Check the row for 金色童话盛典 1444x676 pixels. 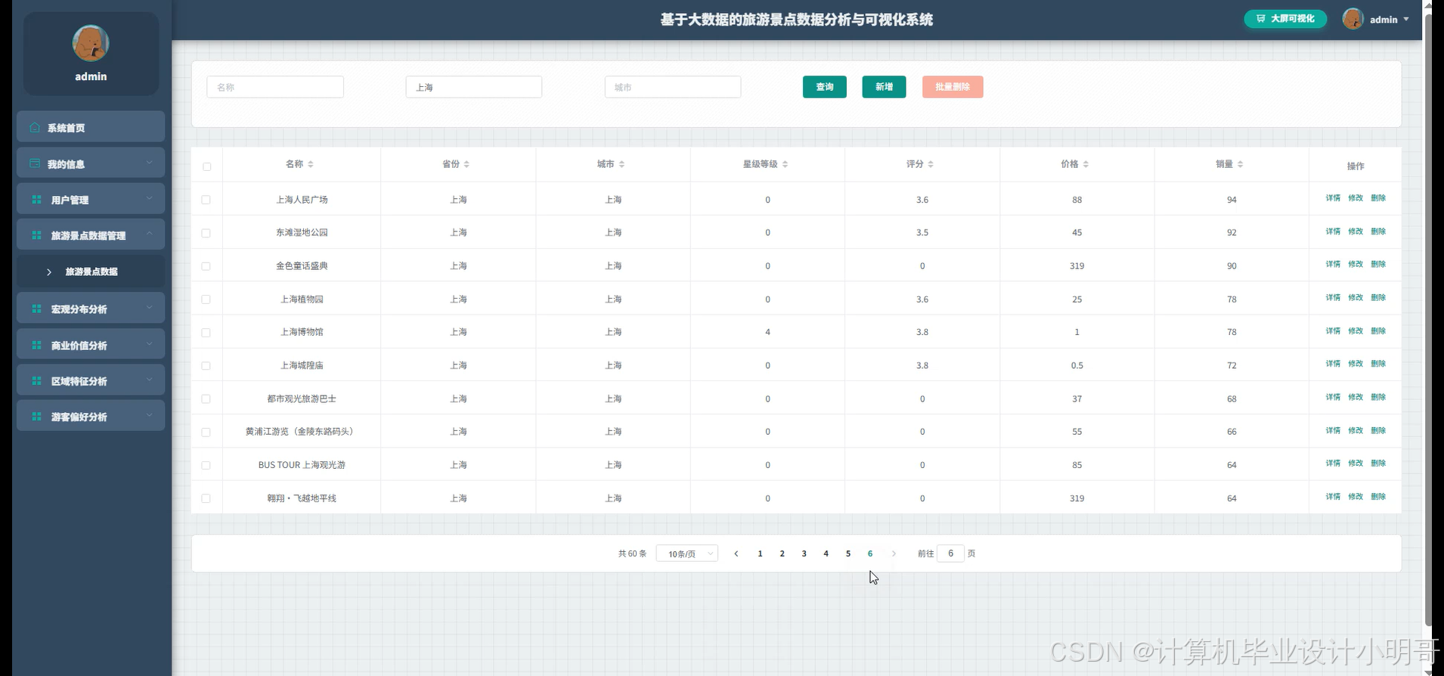[206, 266]
